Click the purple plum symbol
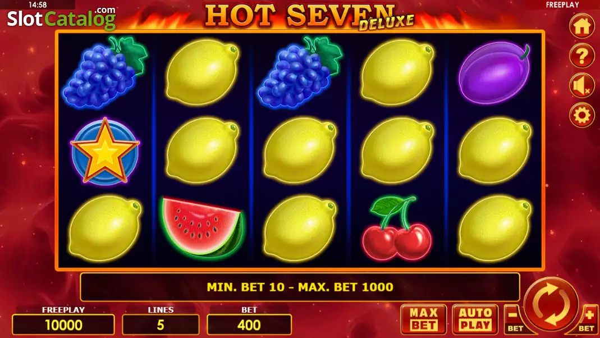The height and width of the screenshot is (338, 600). tap(494, 72)
